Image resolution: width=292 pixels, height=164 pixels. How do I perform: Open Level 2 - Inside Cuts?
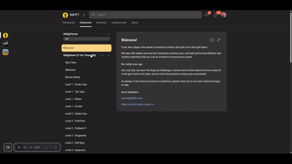click(76, 114)
